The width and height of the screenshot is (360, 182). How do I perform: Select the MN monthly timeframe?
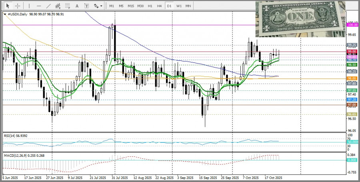tap(188, 6)
